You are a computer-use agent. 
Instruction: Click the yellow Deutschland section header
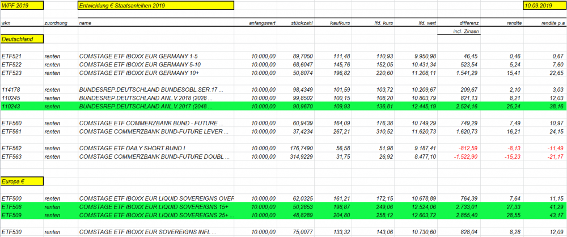coord(21,39)
